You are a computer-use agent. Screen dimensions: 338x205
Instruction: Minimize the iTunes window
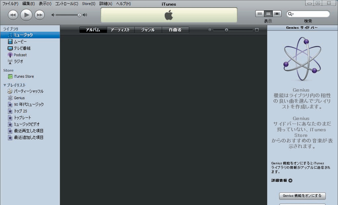310,3
